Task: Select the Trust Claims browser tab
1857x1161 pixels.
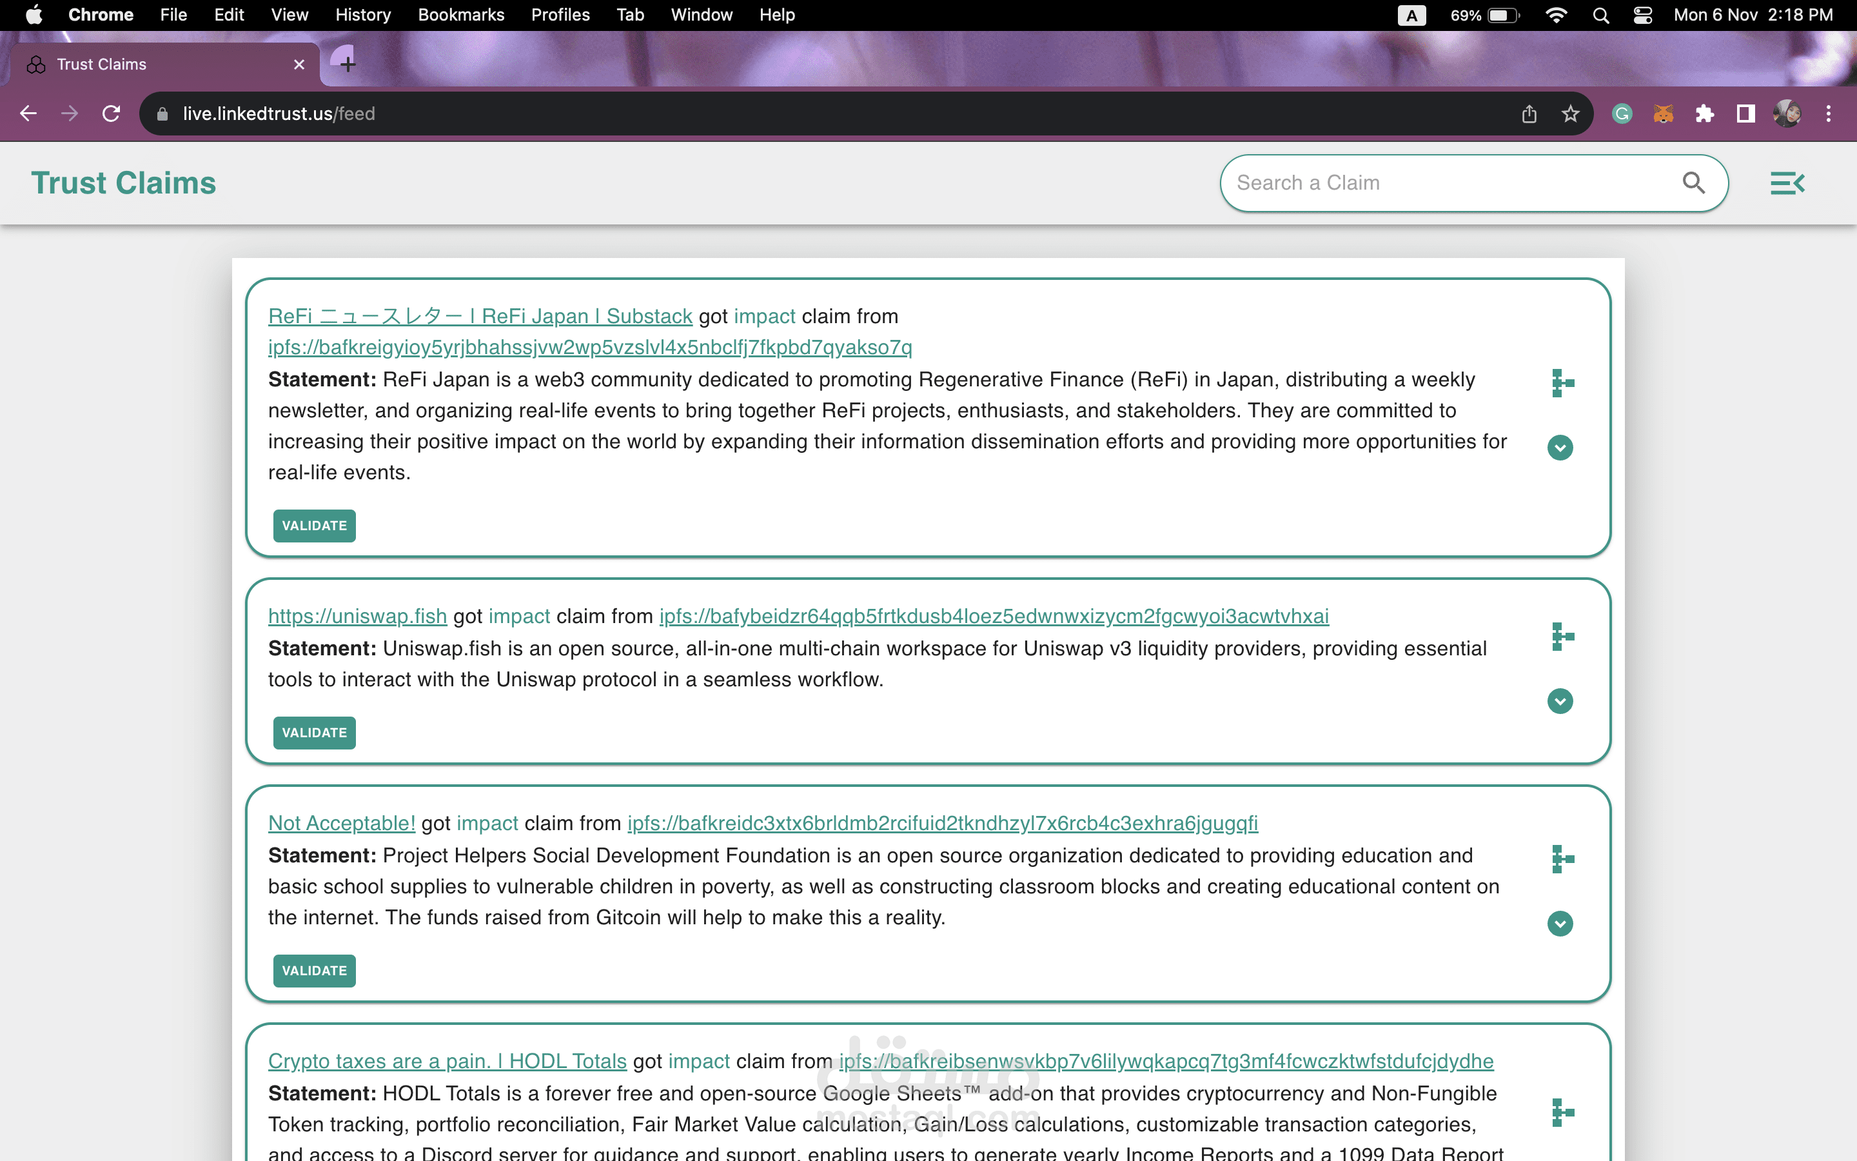Action: coord(165,64)
